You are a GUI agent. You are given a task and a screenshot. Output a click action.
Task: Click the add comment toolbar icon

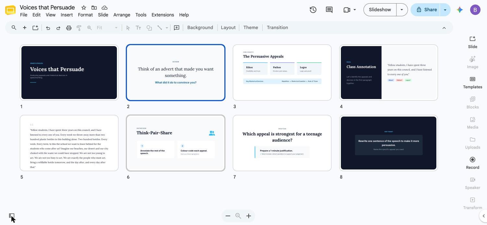click(177, 28)
